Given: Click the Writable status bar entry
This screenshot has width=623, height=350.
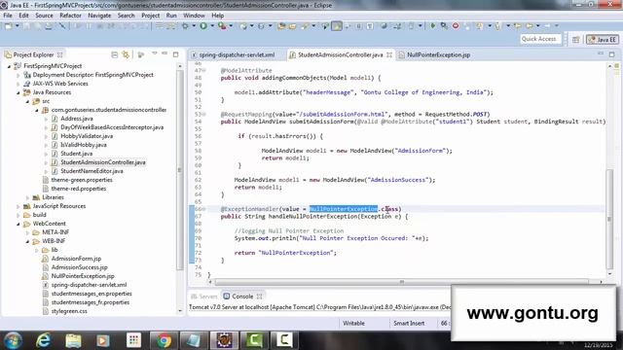Looking at the screenshot, I should tap(353, 324).
